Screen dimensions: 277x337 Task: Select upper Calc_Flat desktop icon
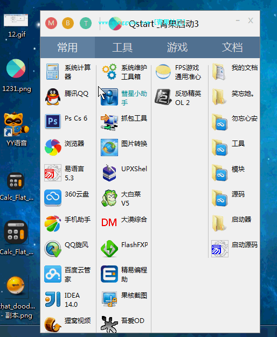pyautogui.click(x=16, y=187)
